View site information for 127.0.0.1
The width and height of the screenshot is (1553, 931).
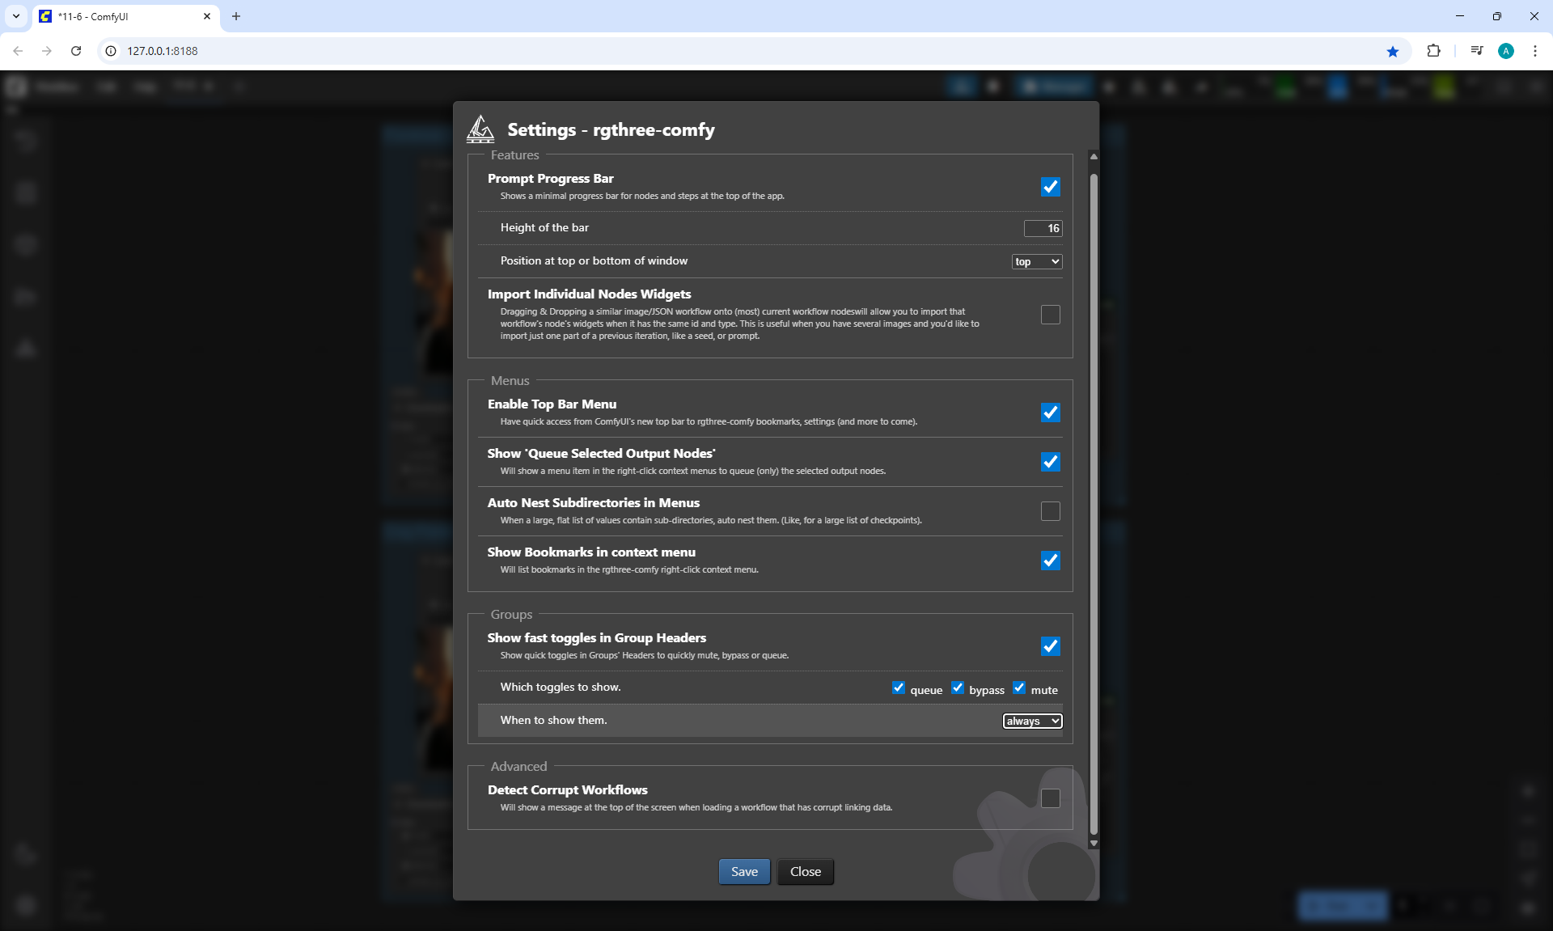[x=111, y=51]
